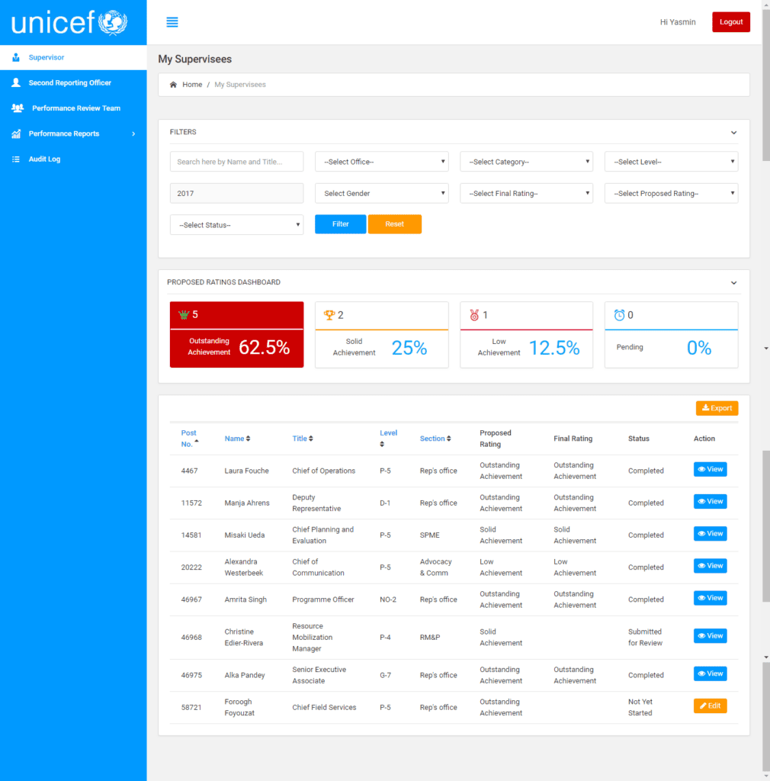
Task: Open the --Select Office-- dropdown
Action: coord(381,161)
